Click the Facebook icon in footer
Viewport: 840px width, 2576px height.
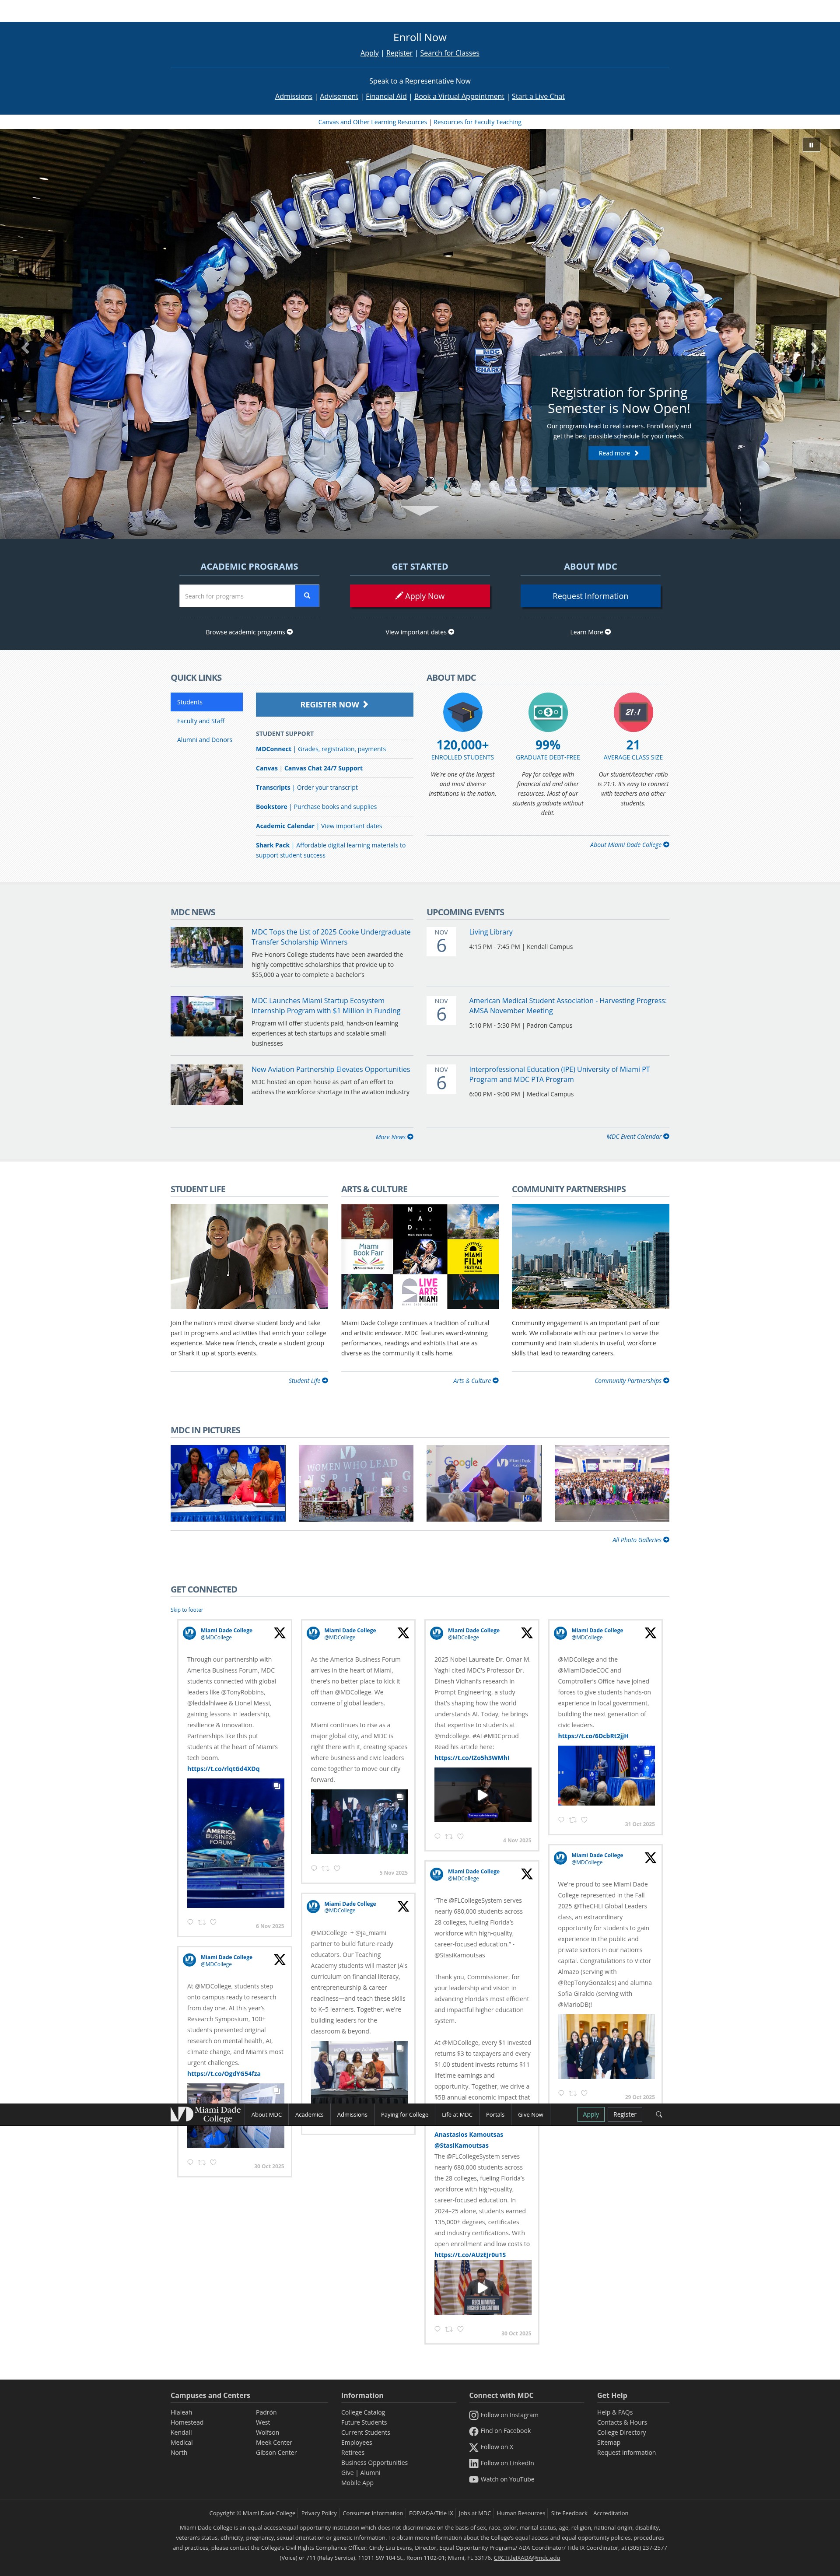[473, 2431]
